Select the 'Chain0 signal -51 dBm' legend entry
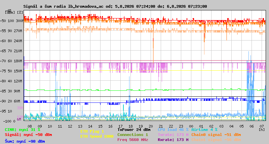This screenshot has height=144, width=269. click(216, 135)
